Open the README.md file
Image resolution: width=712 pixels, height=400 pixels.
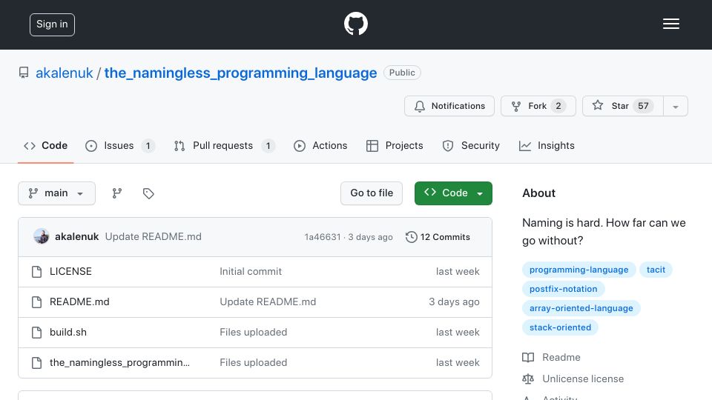(79, 301)
